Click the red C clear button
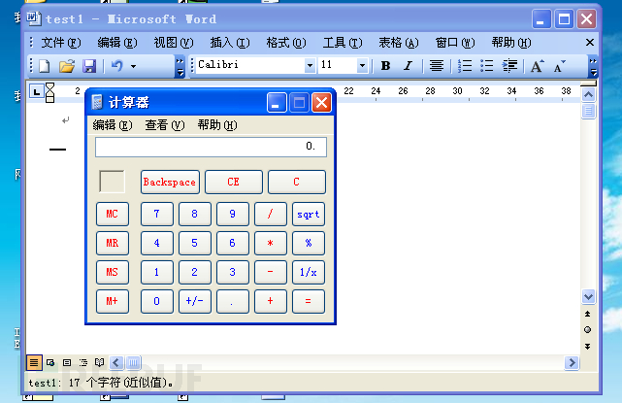Image resolution: width=622 pixels, height=403 pixels. 297,182
